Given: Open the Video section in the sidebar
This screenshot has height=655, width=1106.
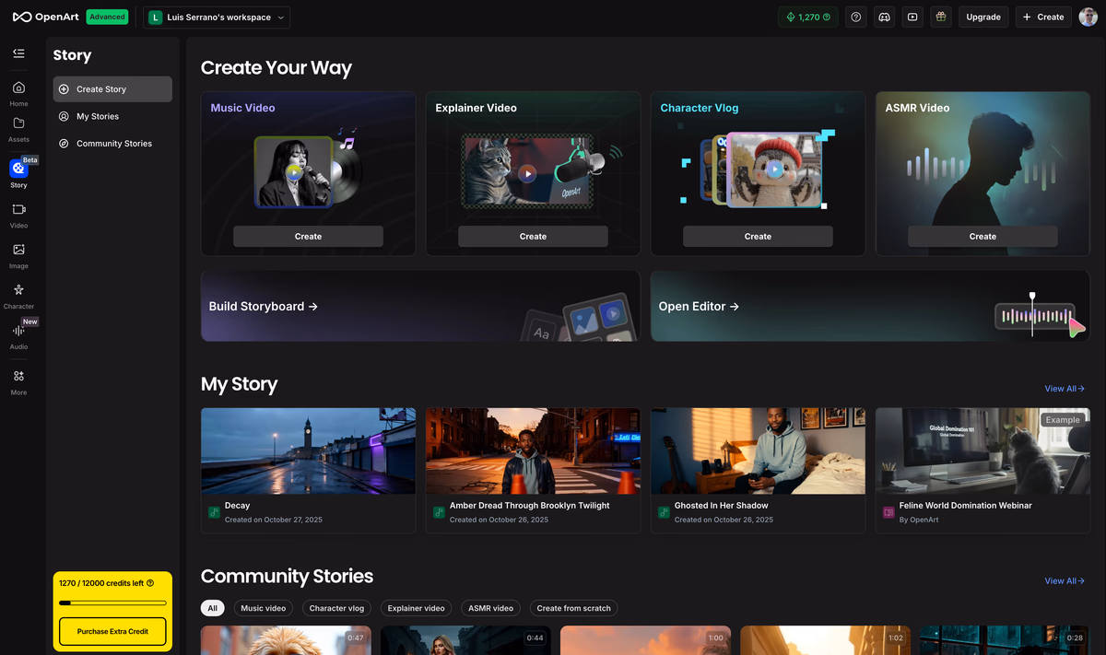Looking at the screenshot, I should tap(18, 215).
